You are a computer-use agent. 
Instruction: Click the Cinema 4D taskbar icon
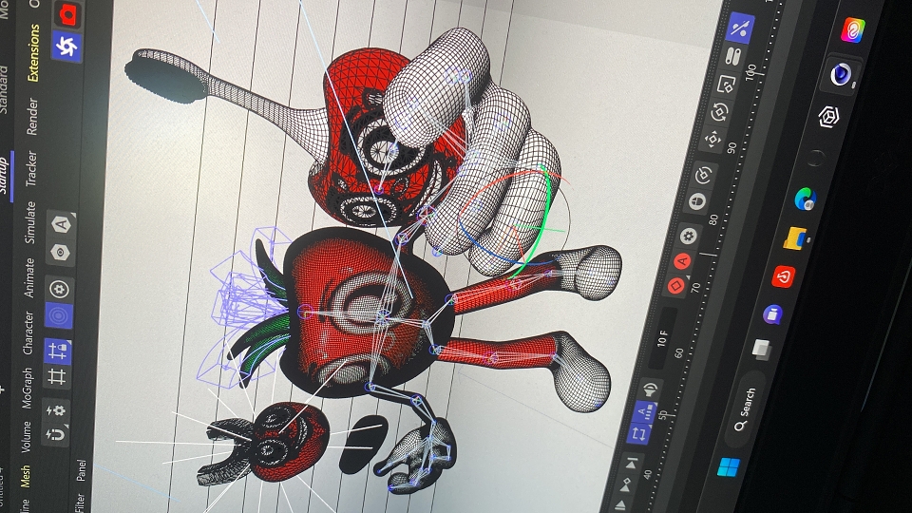point(841,74)
